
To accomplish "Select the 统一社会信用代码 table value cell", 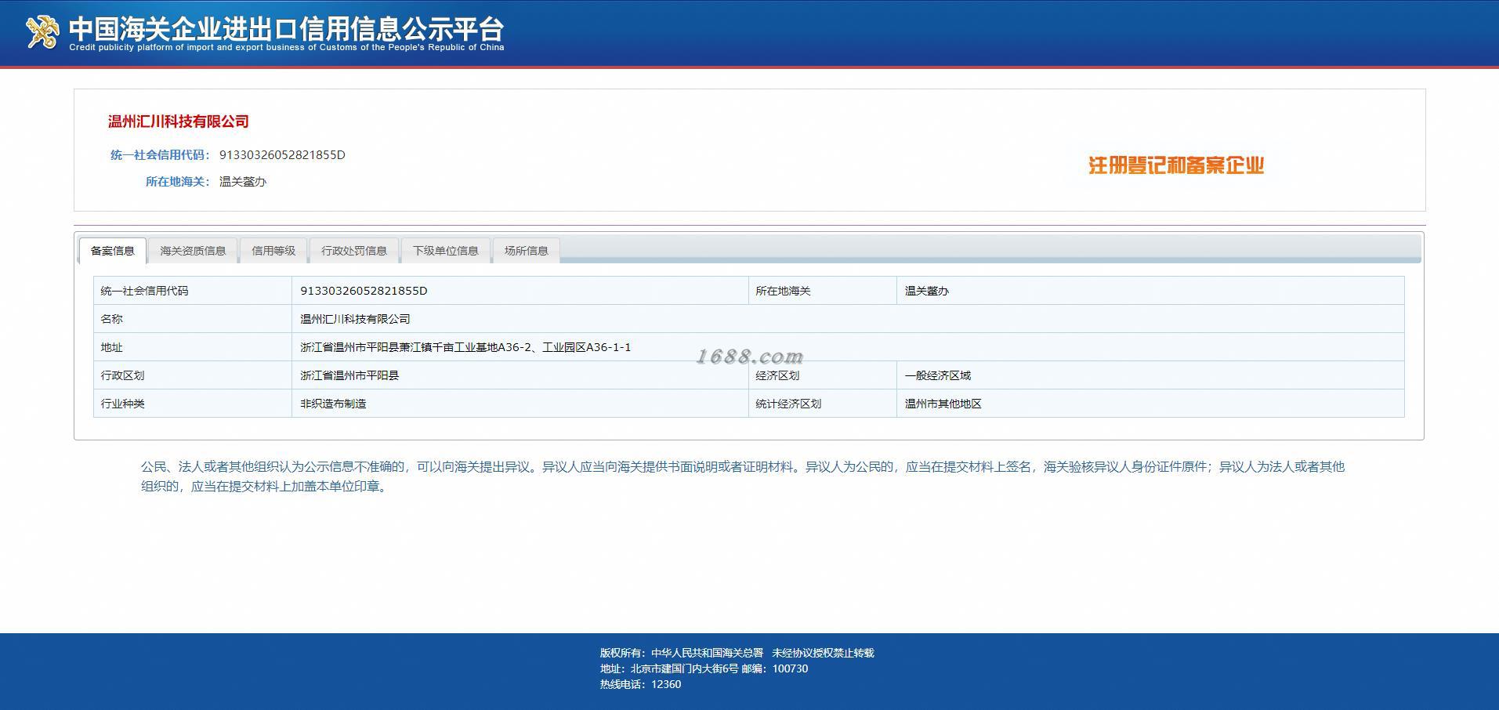I will coord(520,291).
